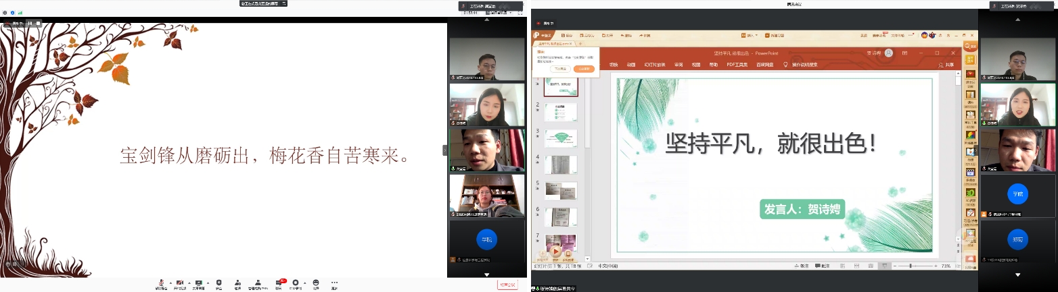Expand the microphone options arrow
Viewport: 1058px width, 292px height.
pyautogui.click(x=169, y=282)
